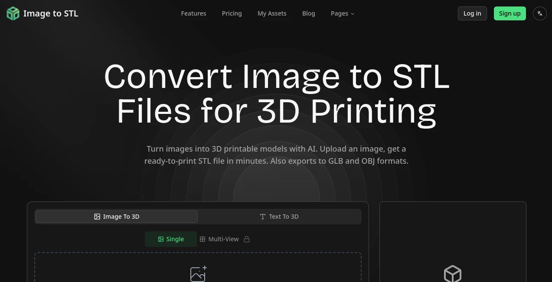Click the Image to STL cube logo icon
This screenshot has width=552, height=282.
pyautogui.click(x=13, y=13)
